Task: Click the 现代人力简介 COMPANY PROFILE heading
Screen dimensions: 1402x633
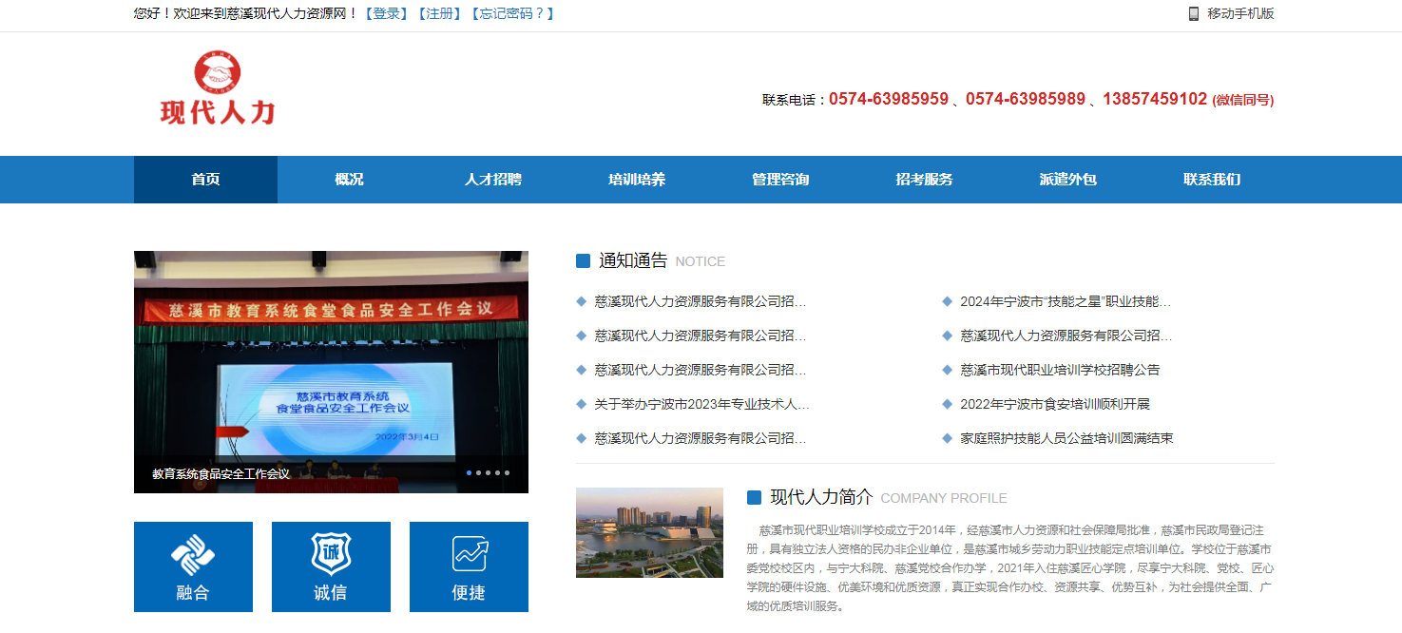Action: pos(876,497)
